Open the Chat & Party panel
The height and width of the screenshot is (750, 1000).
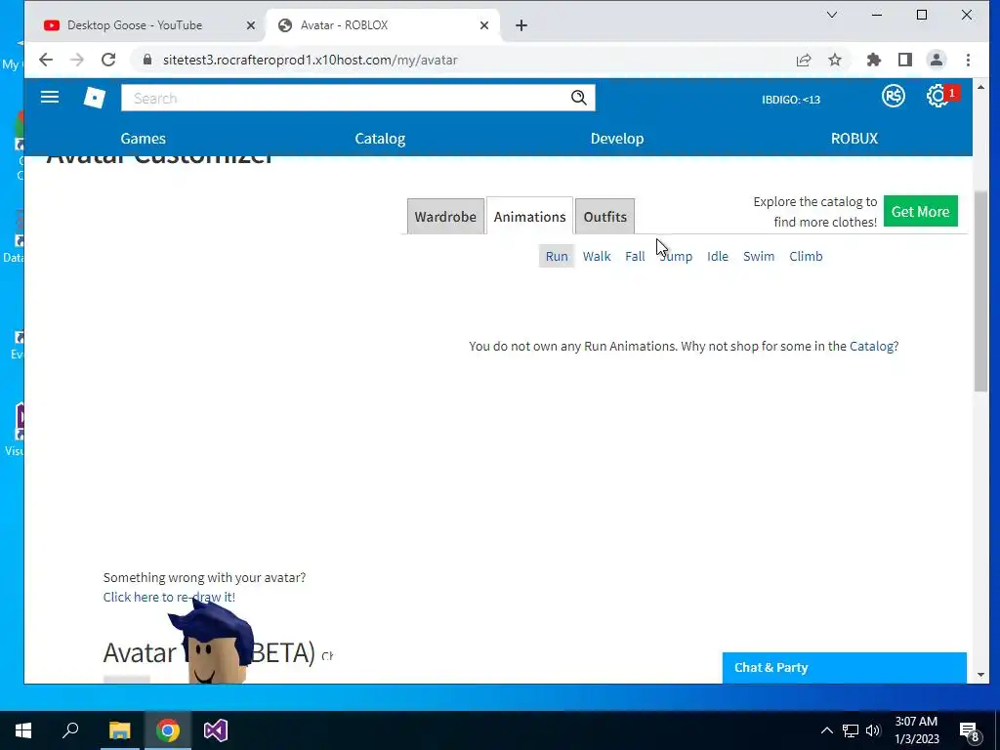[x=845, y=668]
